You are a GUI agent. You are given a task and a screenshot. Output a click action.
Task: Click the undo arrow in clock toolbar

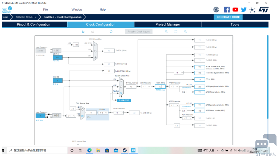[x=83, y=32]
